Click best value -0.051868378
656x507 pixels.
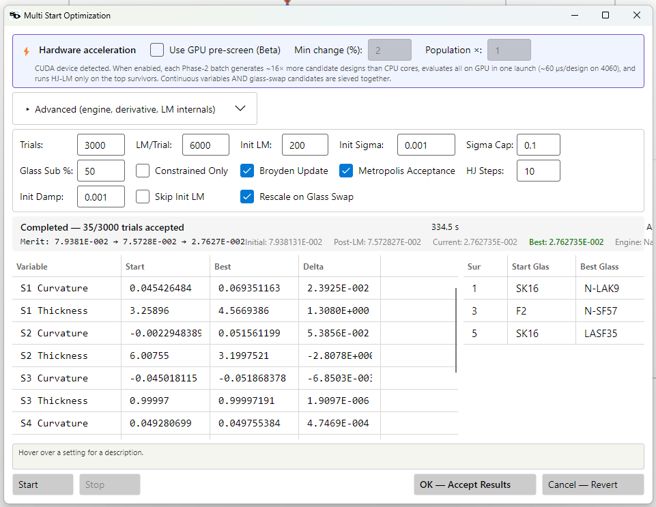coord(253,379)
